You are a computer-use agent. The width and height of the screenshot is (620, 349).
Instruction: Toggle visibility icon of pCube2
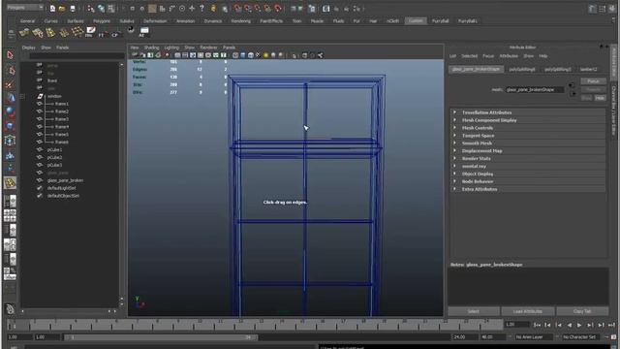[x=40, y=157]
